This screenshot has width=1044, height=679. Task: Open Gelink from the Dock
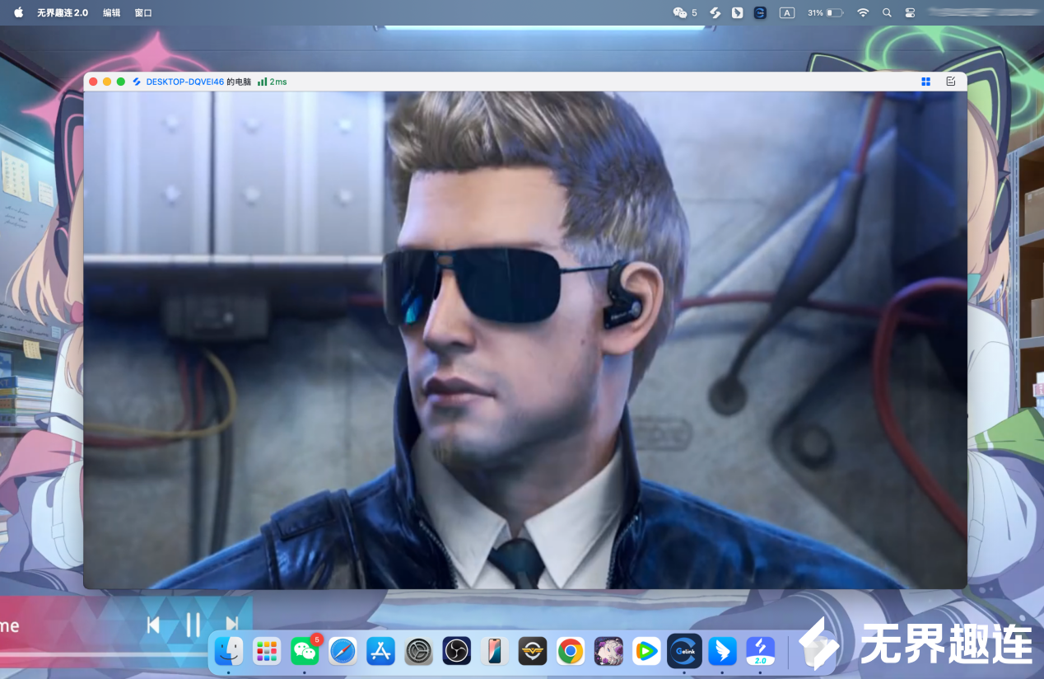(684, 651)
